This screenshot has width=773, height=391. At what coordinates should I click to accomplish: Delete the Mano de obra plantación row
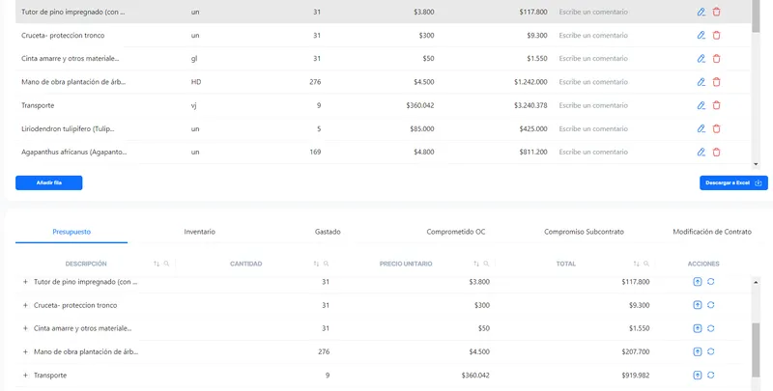coord(716,82)
